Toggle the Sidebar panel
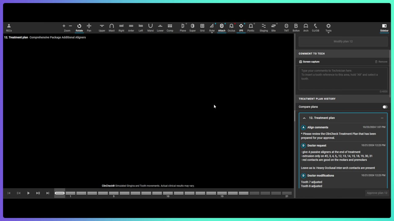Screen dimensions: 394x221 tap(384, 28)
